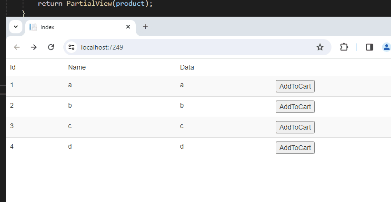Click the Id column header
391x202 pixels.
(13, 67)
